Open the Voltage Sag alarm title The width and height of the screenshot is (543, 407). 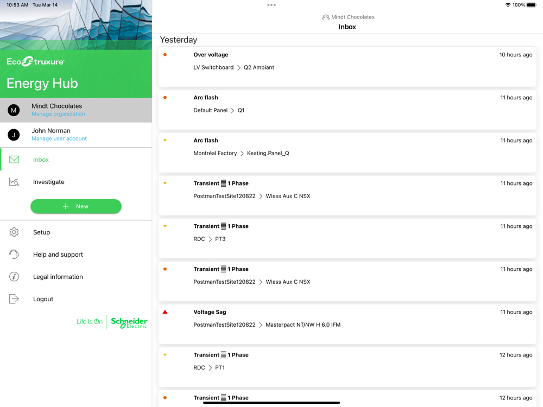[x=210, y=312]
